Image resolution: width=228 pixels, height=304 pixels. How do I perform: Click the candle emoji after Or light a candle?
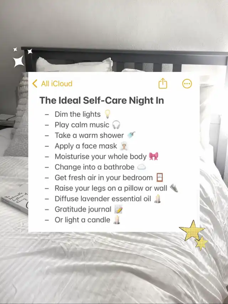click(117, 220)
